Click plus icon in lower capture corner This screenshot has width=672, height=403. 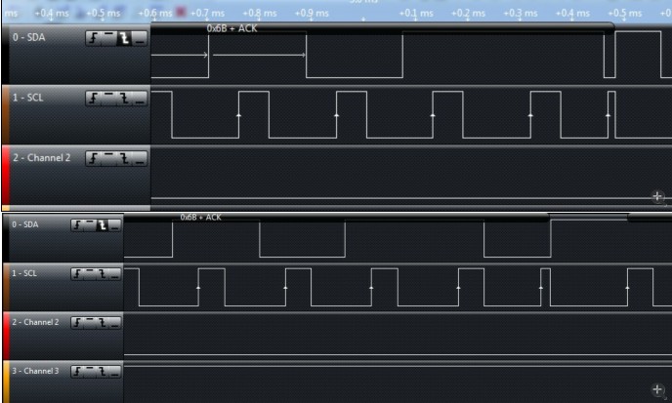point(657,389)
